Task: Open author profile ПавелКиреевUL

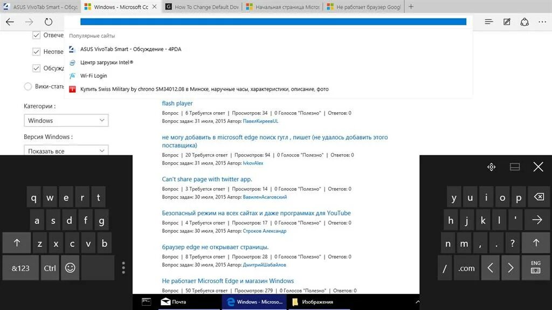Action: point(260,121)
